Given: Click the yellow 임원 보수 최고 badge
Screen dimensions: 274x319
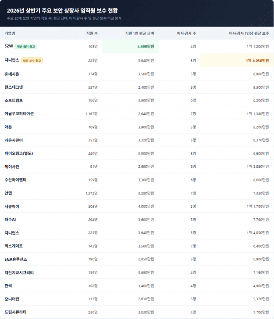Looking at the screenshot, I should [32, 61].
